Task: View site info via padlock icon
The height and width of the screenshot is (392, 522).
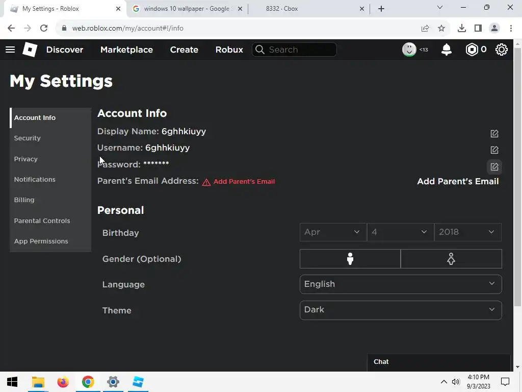Action: coord(64,28)
